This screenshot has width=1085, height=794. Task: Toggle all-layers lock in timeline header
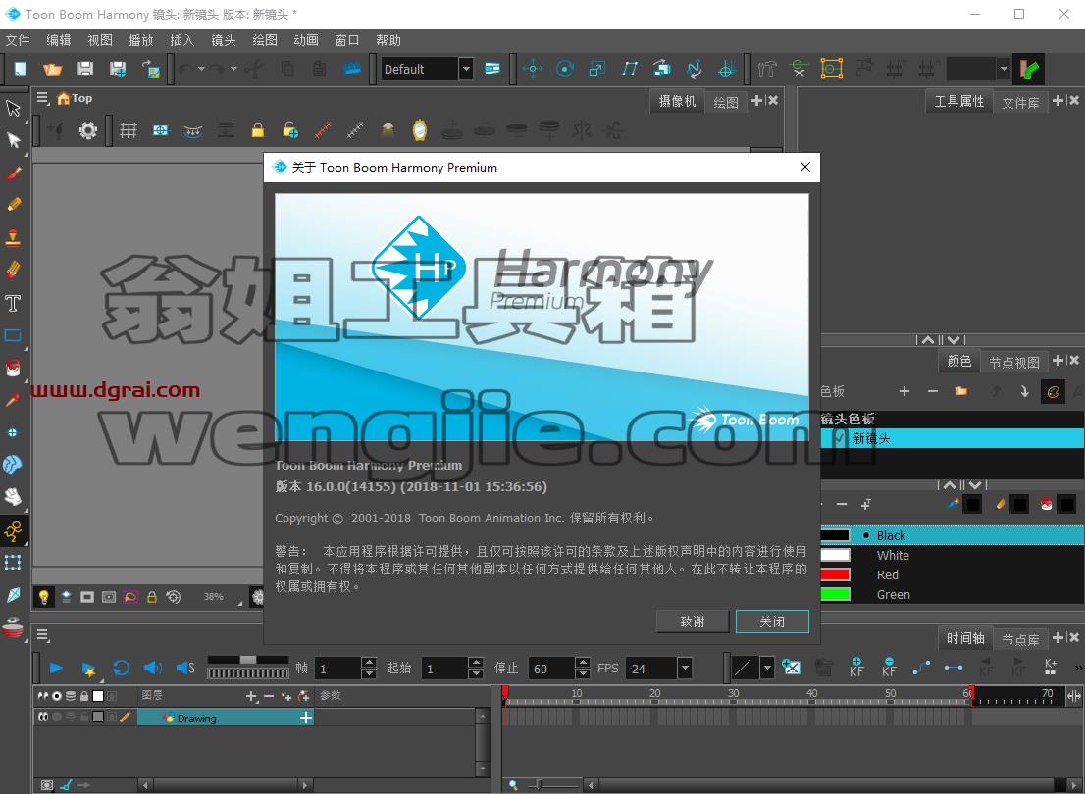point(84,696)
